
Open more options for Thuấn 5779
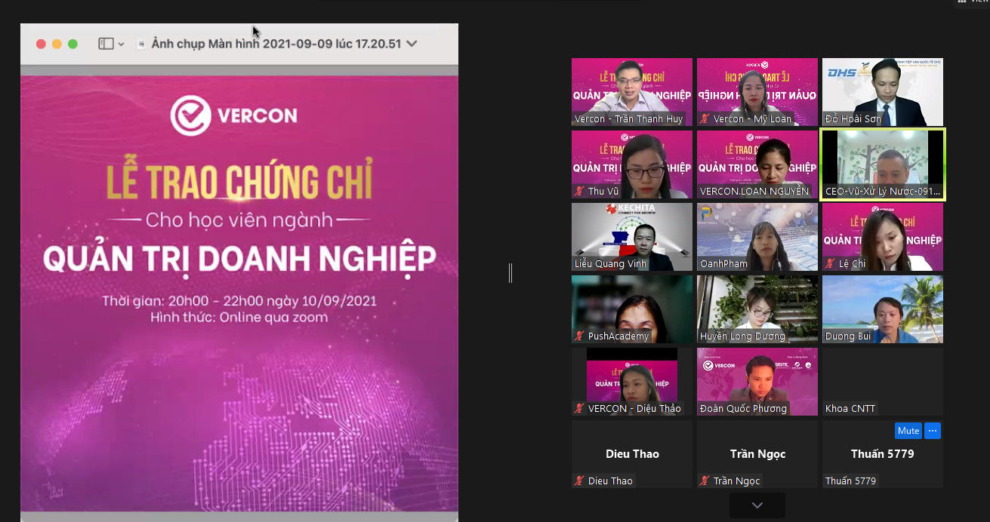point(933,431)
